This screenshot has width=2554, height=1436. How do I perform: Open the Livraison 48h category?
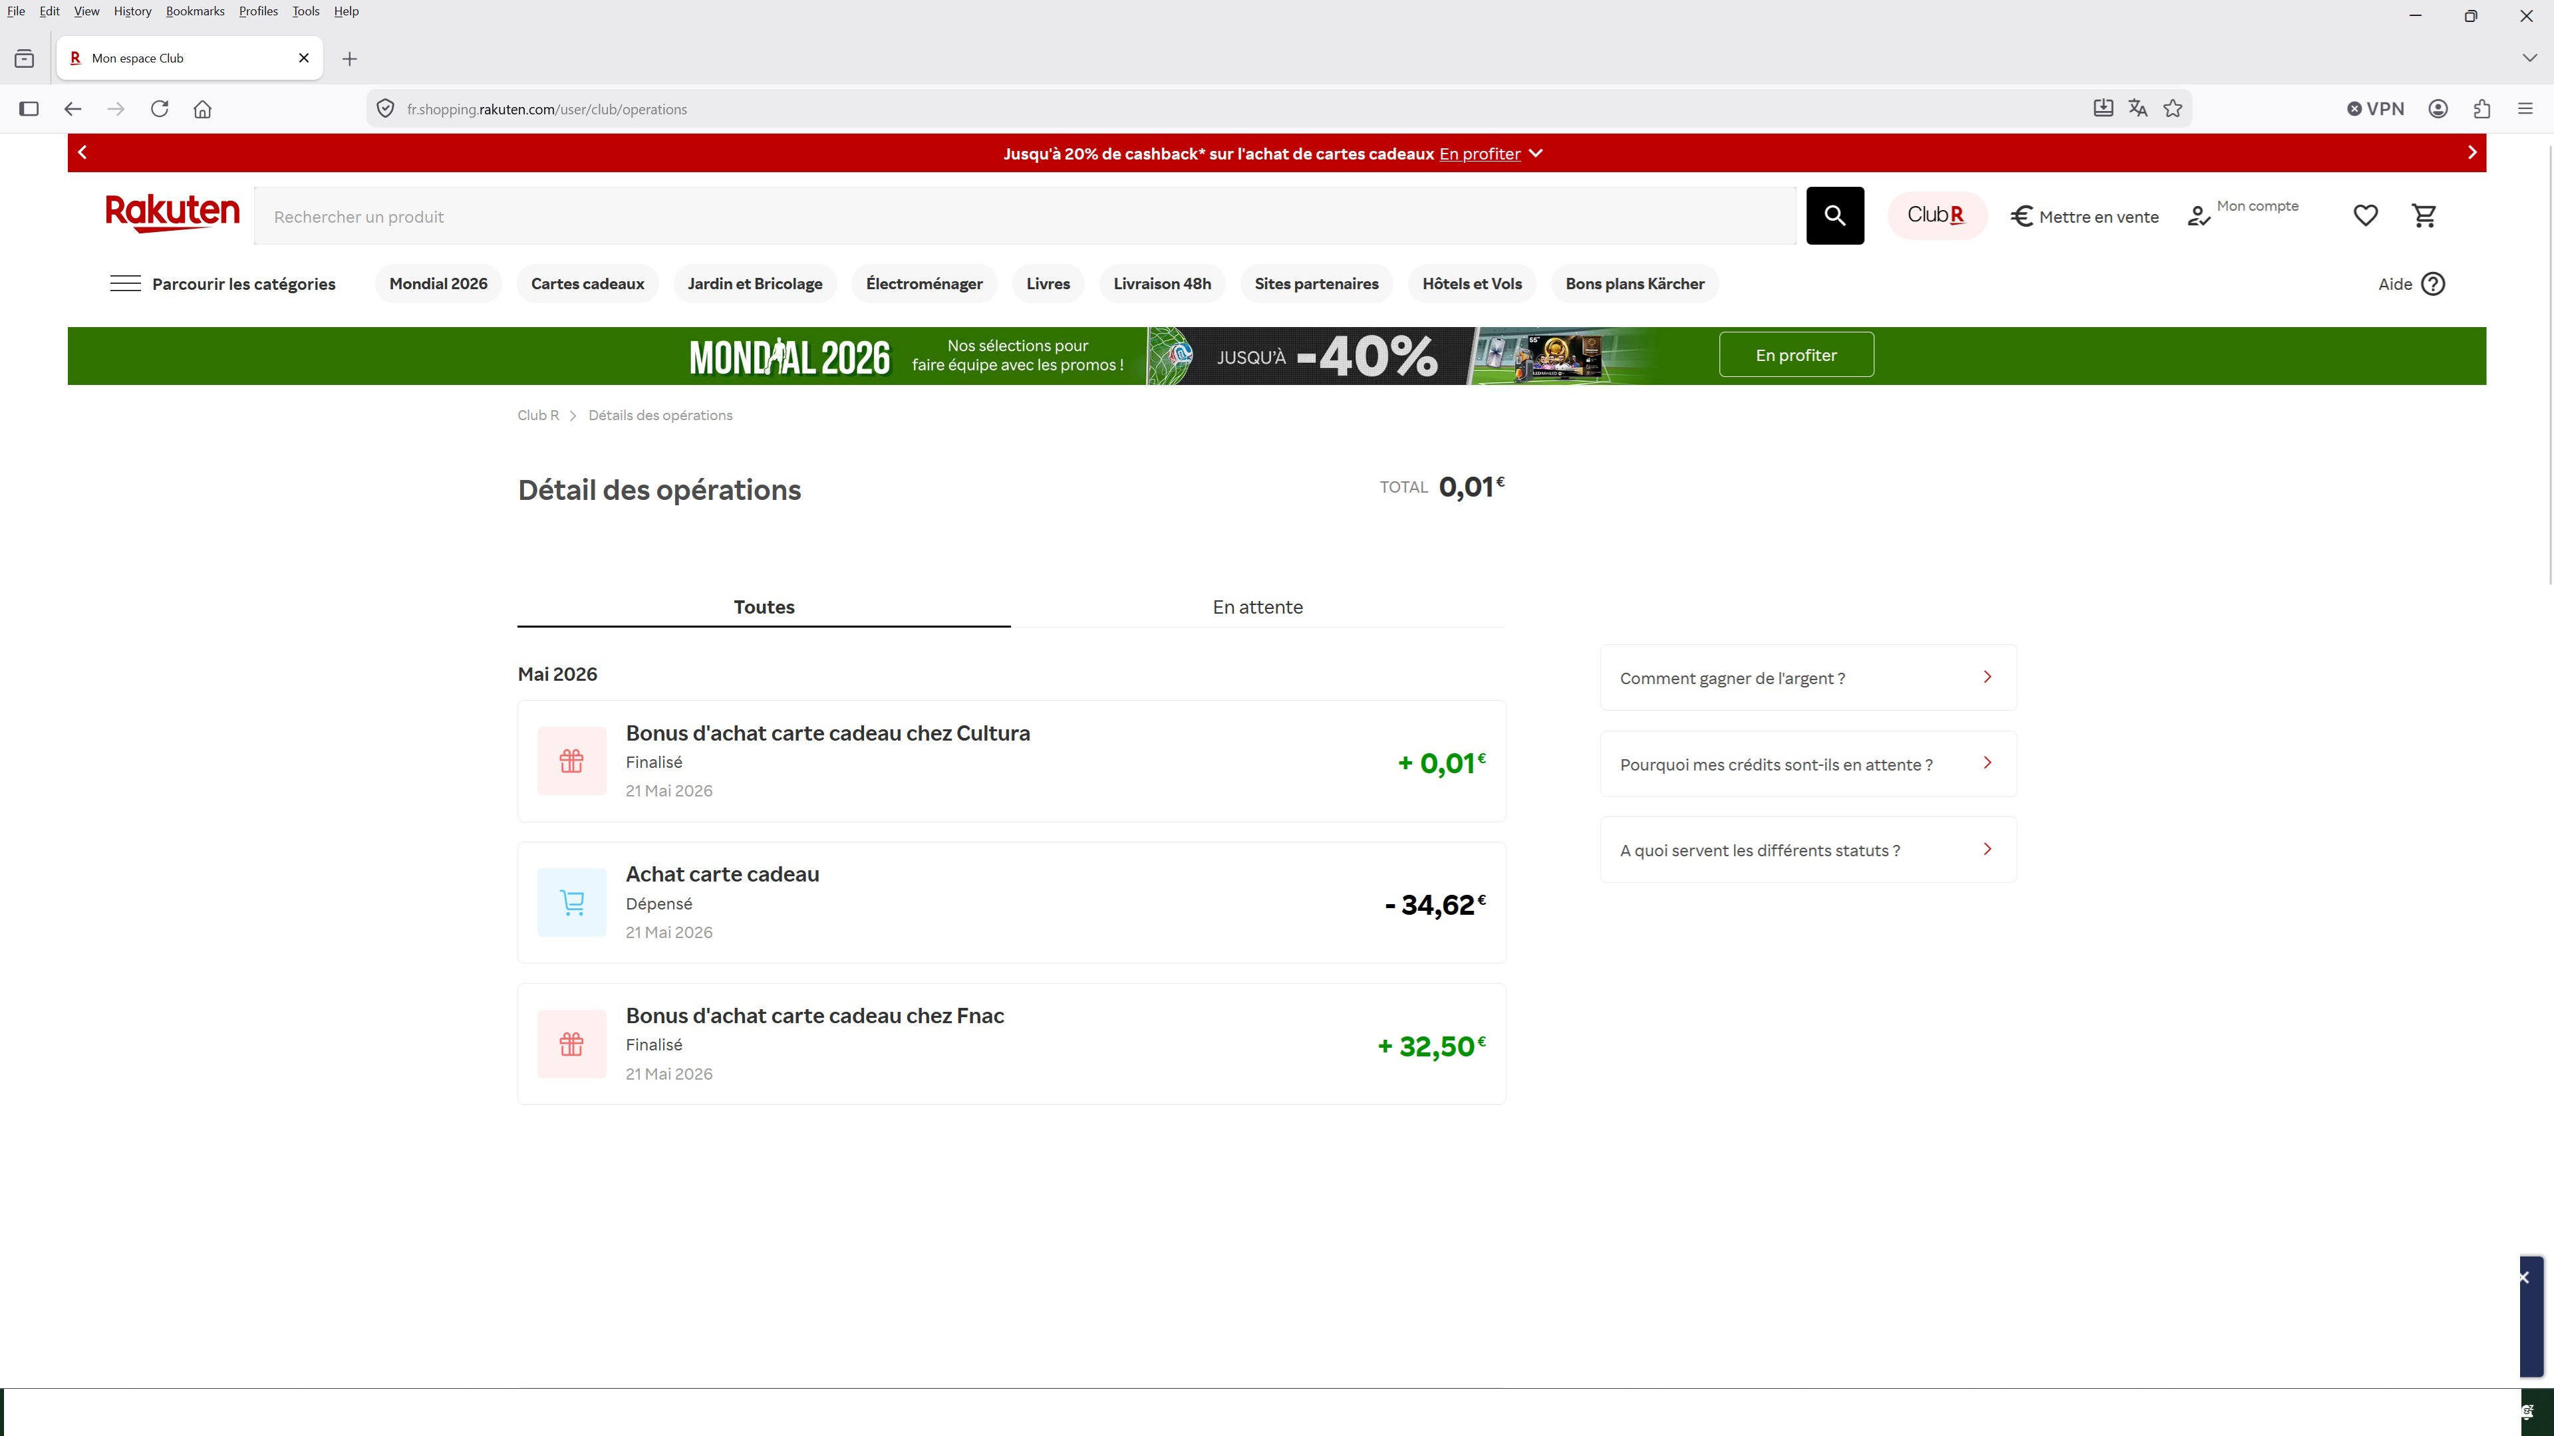pos(1162,283)
